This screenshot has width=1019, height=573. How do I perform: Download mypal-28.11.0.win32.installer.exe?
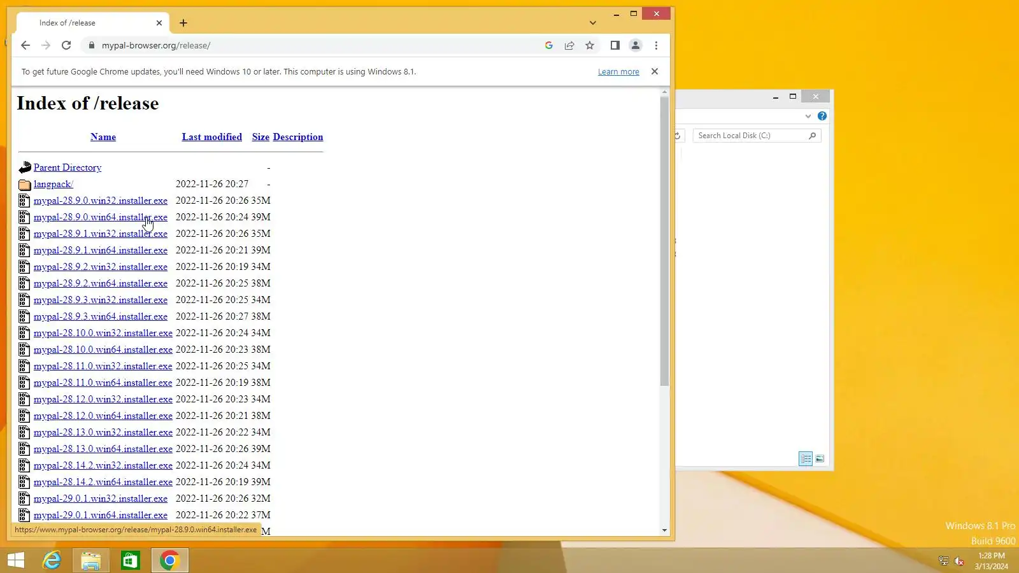103,366
